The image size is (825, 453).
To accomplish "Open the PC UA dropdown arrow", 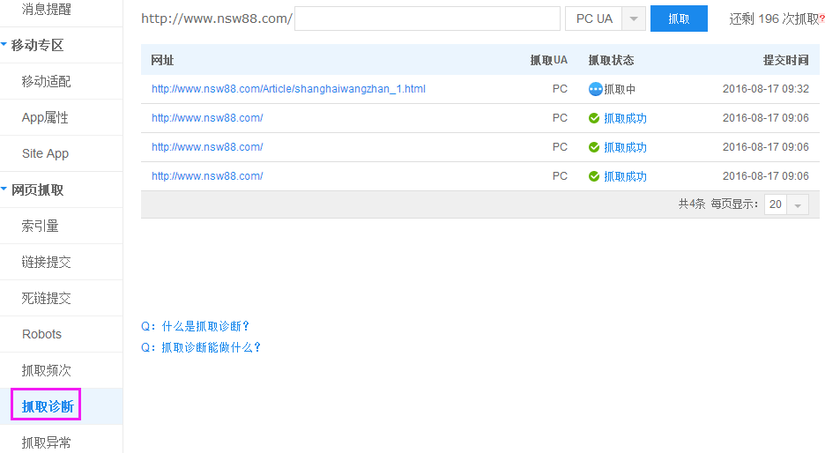I will tap(634, 19).
